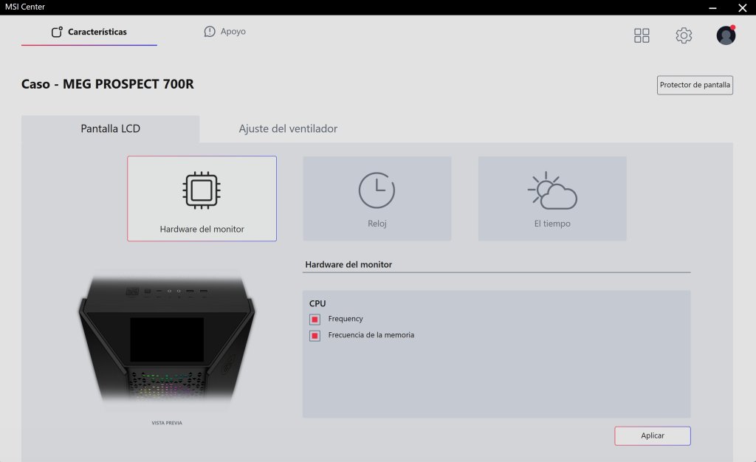
Task: Click the Caso - MEG PROSPECT 700R title
Action: 108,84
